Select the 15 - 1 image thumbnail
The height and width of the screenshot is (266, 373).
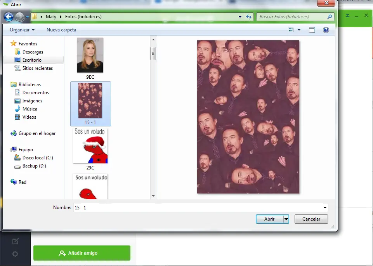click(x=90, y=100)
